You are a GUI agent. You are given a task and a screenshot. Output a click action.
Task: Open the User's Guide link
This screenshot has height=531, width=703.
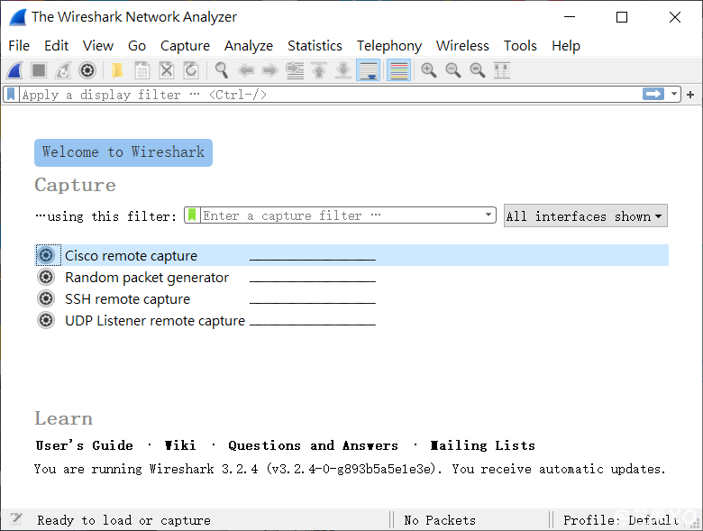click(85, 445)
